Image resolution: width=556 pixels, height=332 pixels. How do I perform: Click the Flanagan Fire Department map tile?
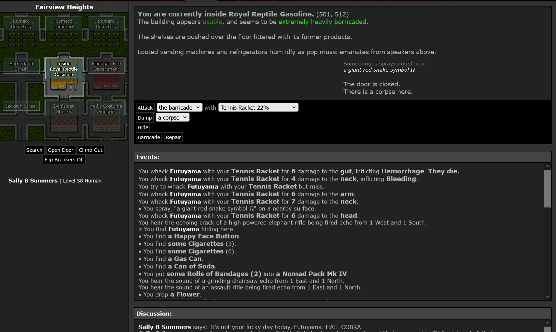(106, 66)
